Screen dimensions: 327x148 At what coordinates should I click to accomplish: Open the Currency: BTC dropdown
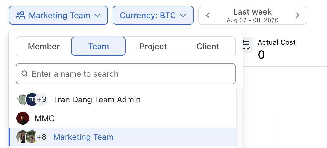click(153, 15)
